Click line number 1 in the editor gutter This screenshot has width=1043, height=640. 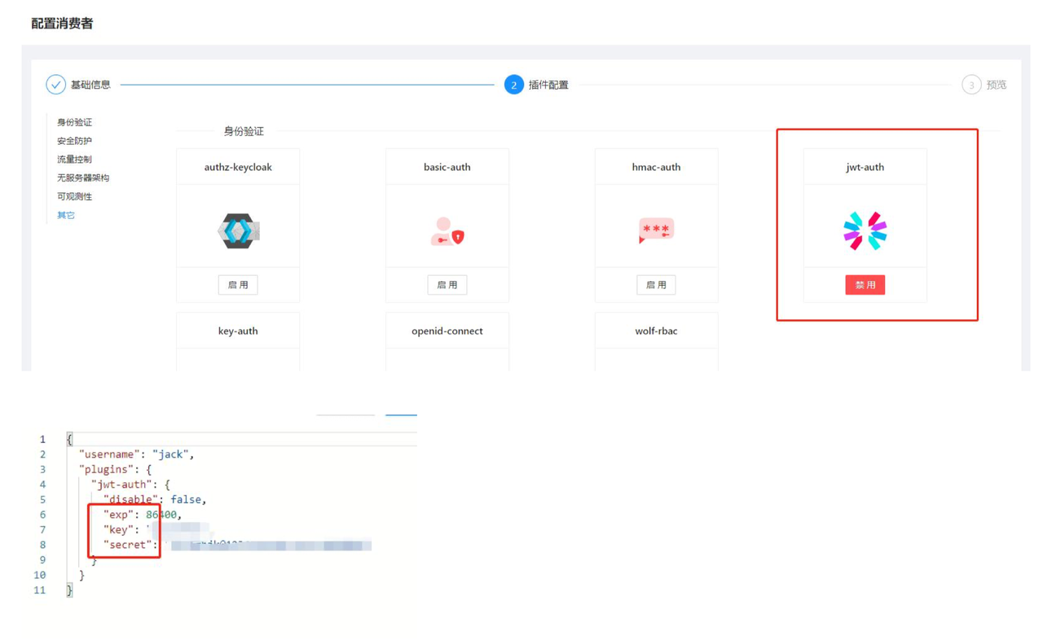[x=42, y=440]
